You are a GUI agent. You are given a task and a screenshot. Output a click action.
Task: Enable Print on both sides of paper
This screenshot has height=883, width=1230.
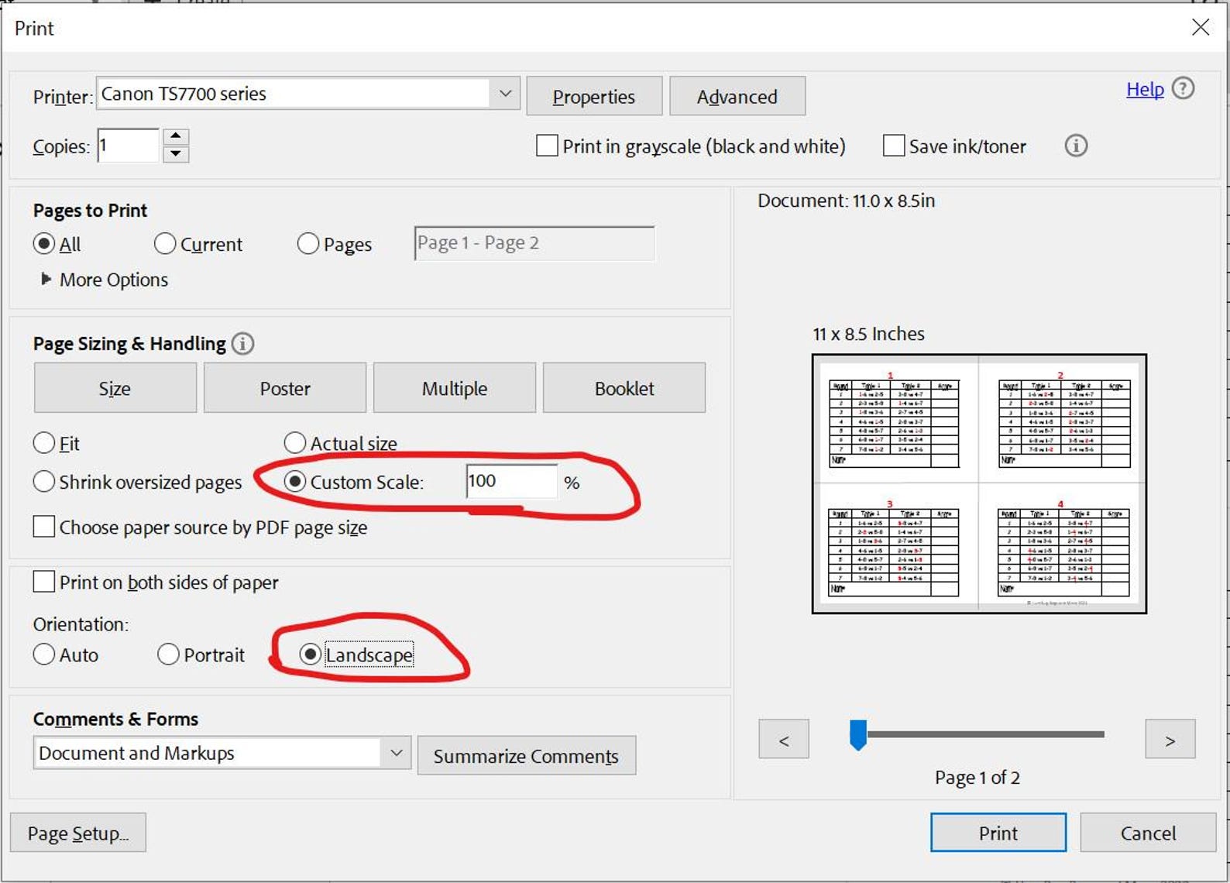44,582
